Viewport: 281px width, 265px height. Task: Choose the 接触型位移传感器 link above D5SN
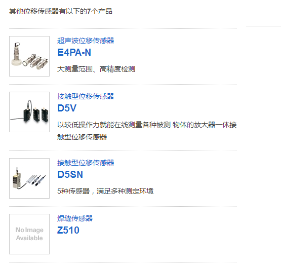86,163
